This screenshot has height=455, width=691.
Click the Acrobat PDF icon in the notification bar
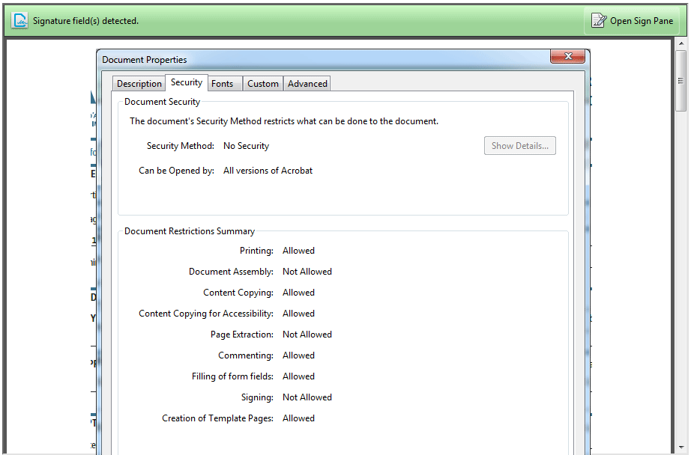(x=19, y=20)
